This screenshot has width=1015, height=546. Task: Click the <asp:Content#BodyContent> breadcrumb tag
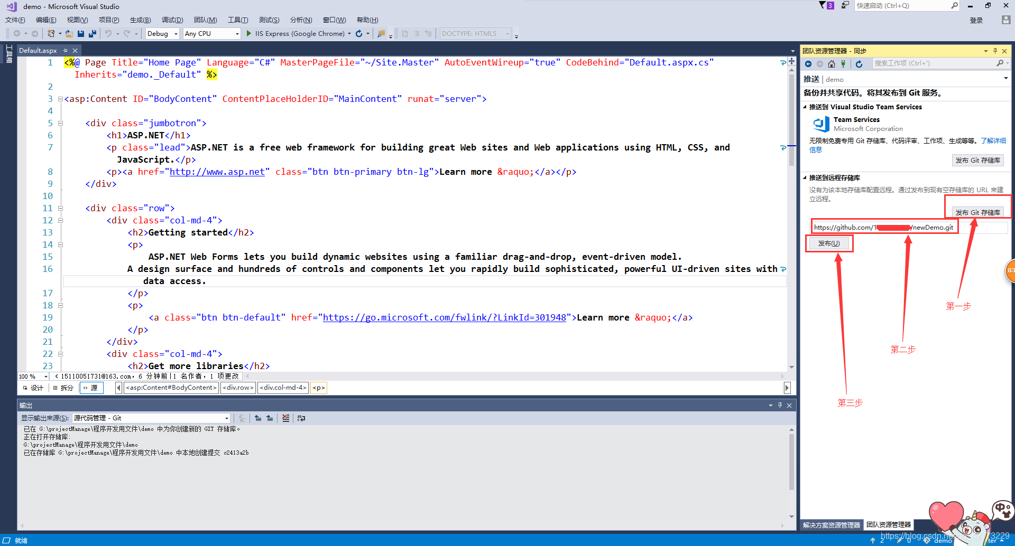[171, 388]
